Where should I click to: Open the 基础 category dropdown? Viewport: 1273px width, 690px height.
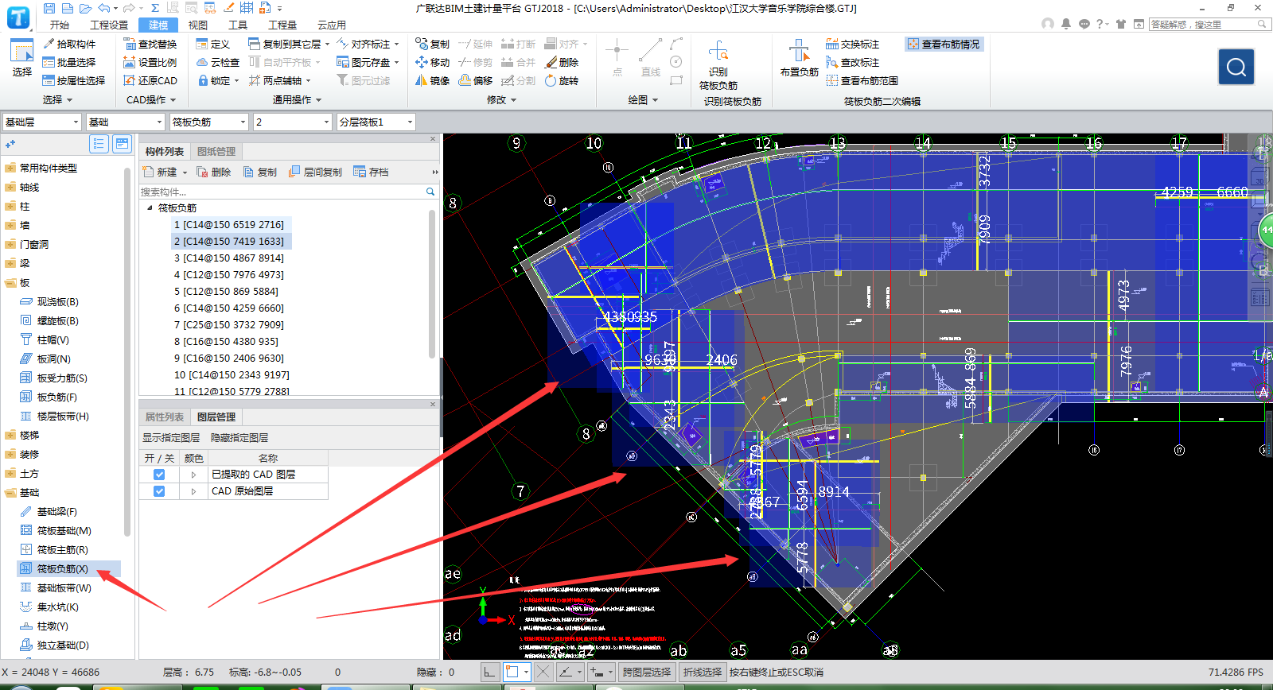125,122
